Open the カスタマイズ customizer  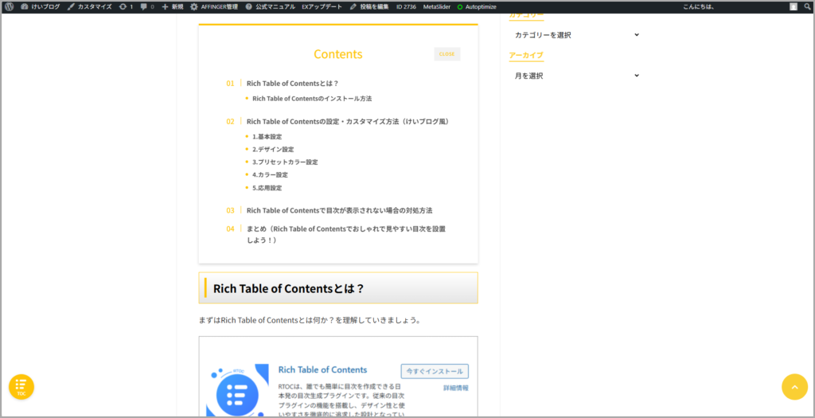(88, 6)
